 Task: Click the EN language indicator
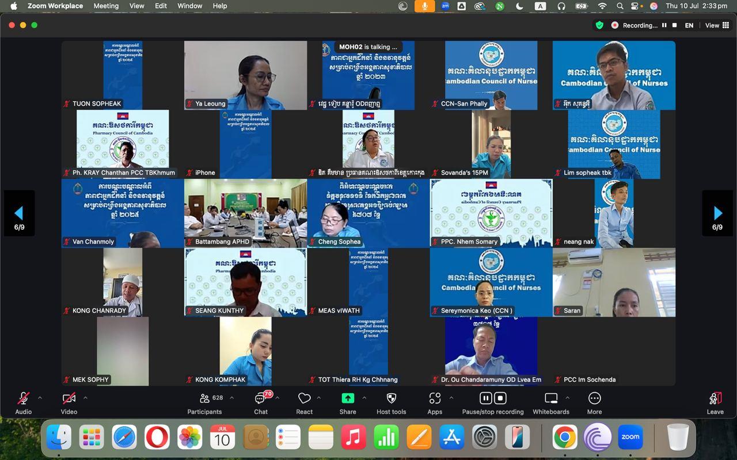(x=689, y=25)
